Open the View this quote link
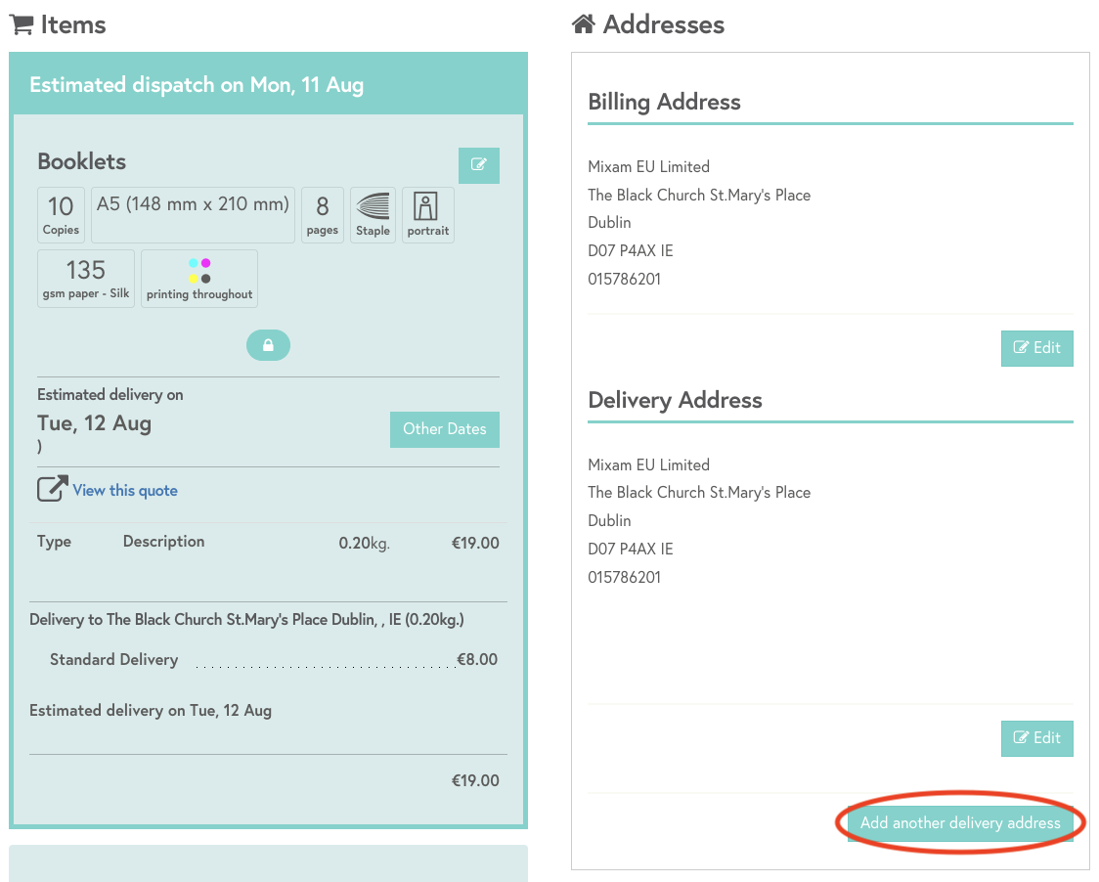The width and height of the screenshot is (1099, 882). 124,490
